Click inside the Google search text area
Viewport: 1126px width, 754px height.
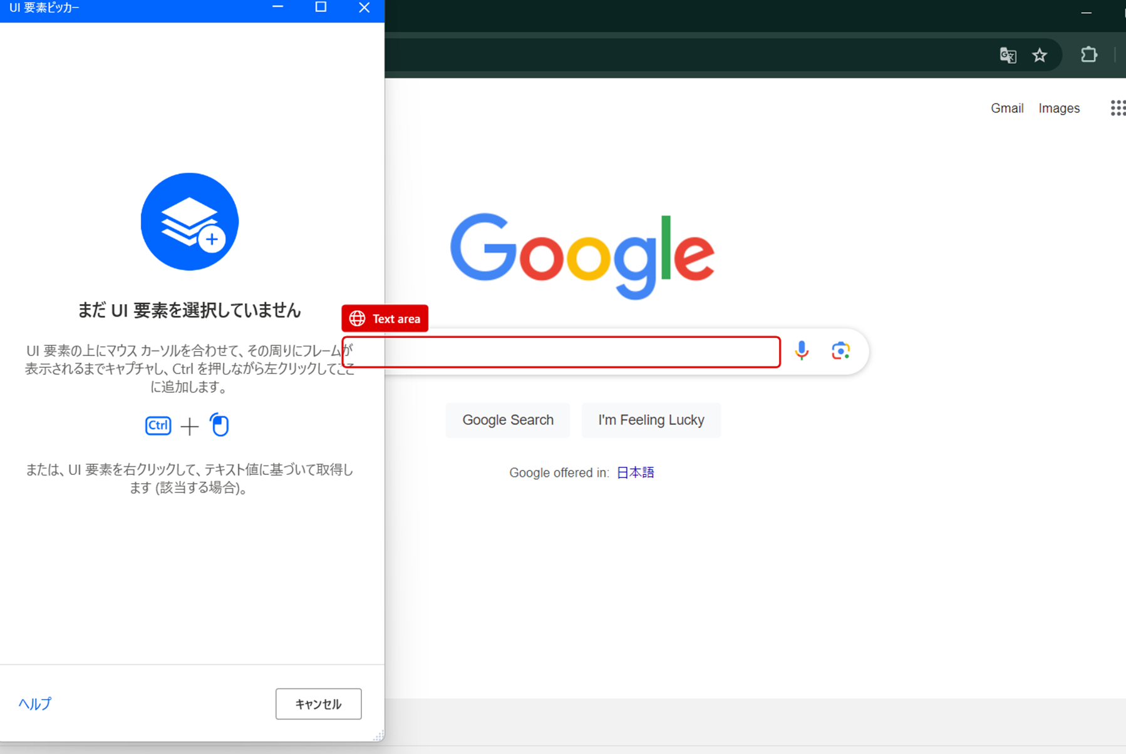click(561, 352)
